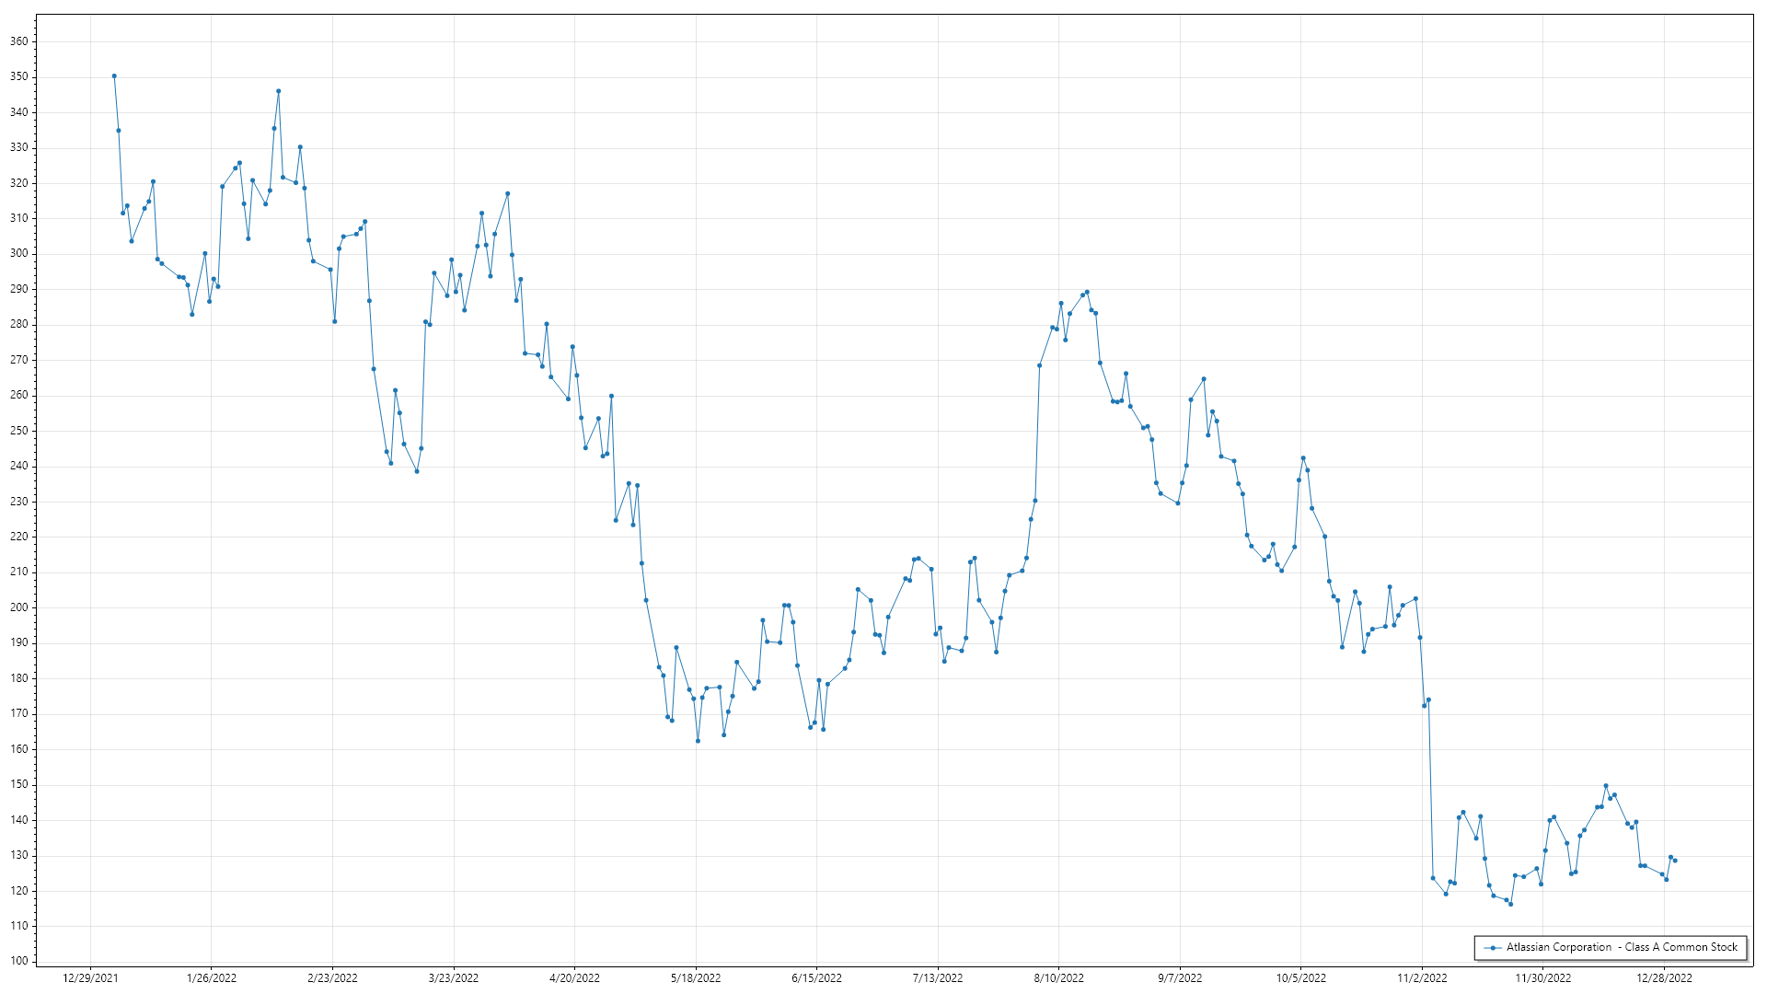
Task: Click the 300 y-axis value label
Action: pos(19,254)
